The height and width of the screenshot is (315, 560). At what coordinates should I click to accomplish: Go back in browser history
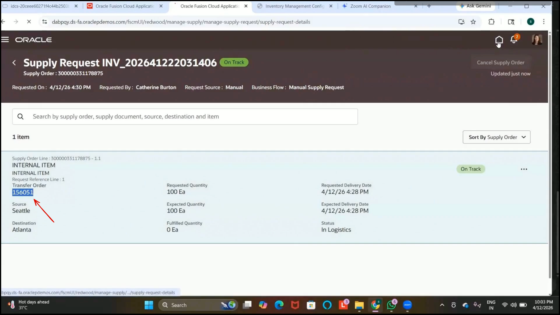point(3,22)
